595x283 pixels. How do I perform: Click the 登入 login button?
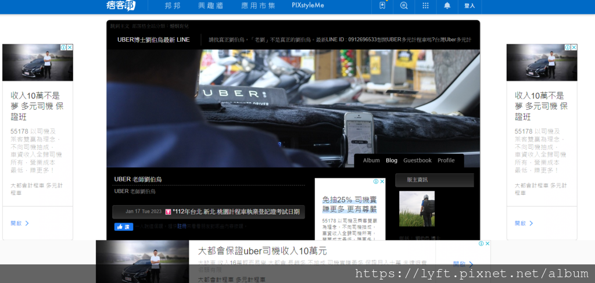pos(469,6)
